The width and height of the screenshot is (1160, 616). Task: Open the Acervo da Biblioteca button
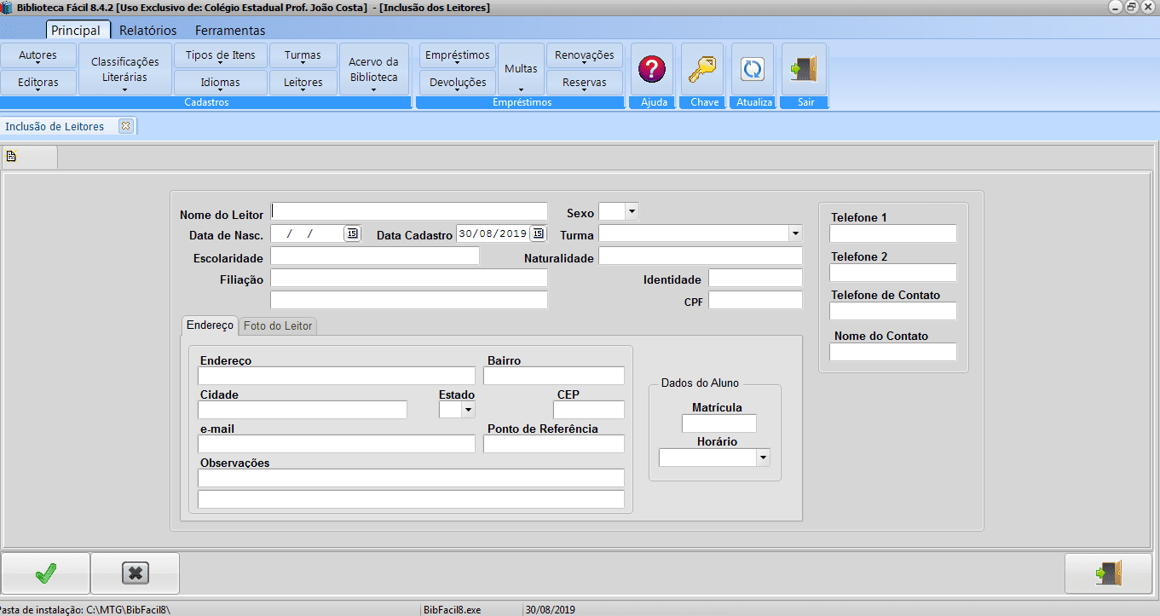coord(373,70)
